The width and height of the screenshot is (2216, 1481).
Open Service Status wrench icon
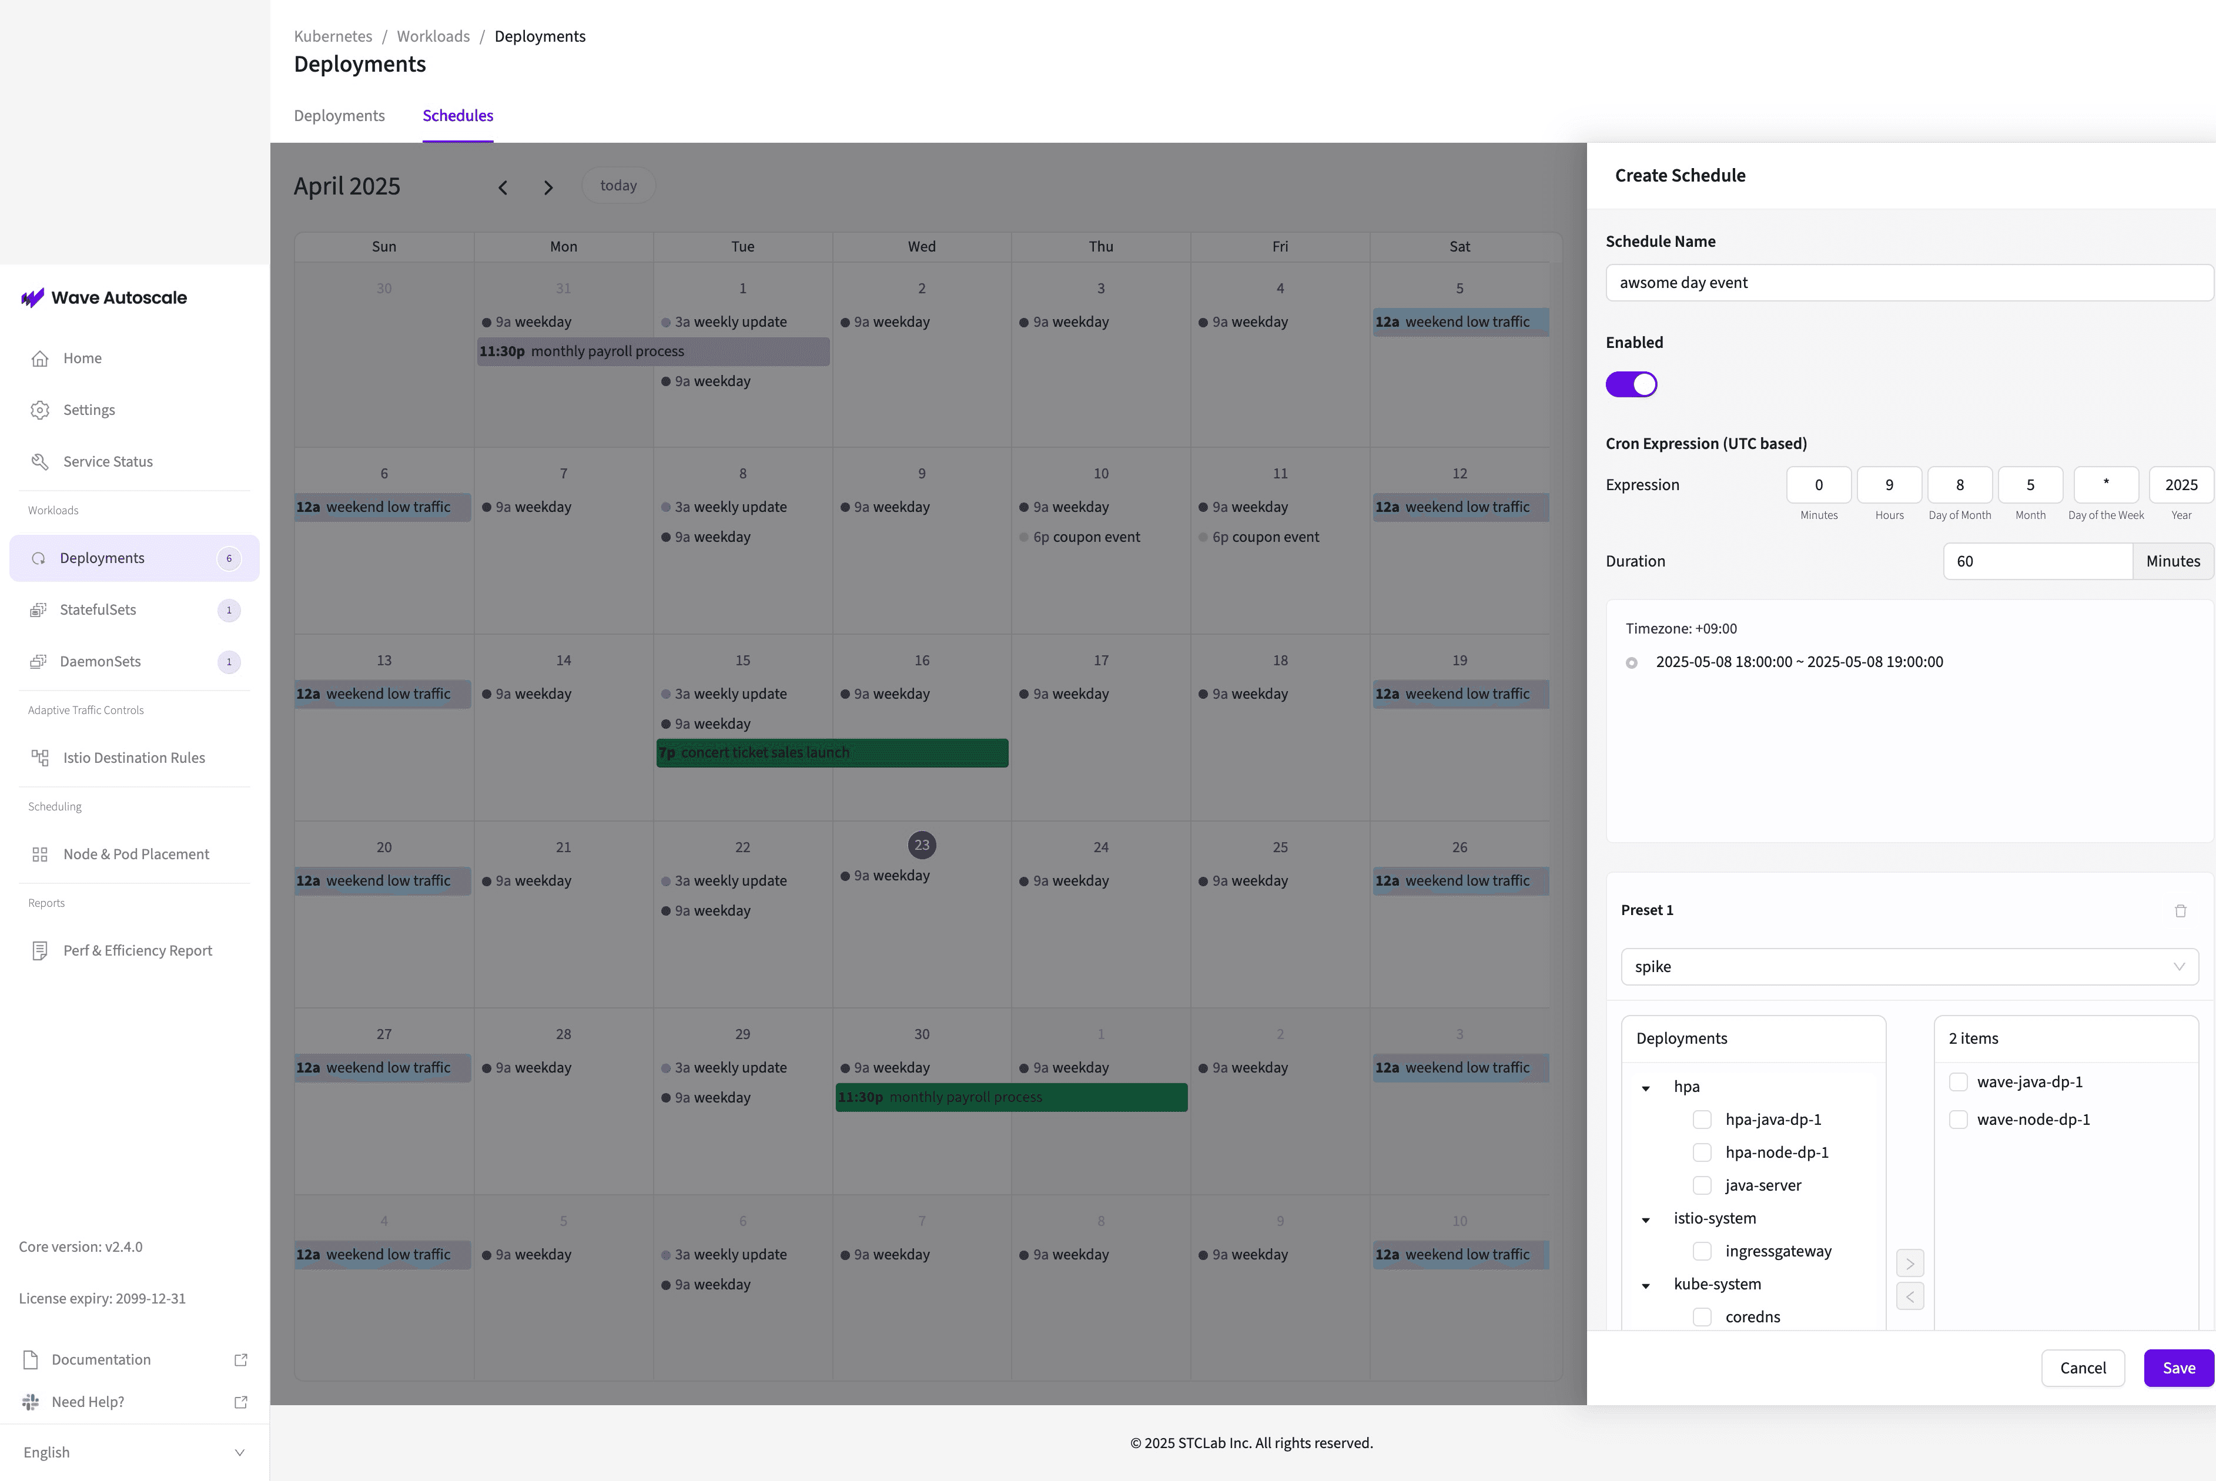tap(39, 462)
